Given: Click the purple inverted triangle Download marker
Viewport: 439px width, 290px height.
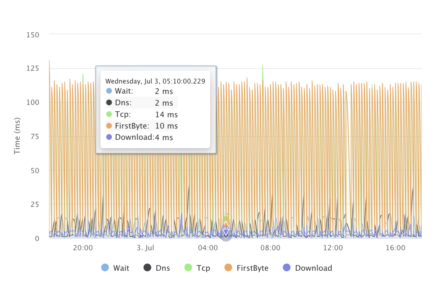Looking at the screenshot, I should tap(226, 232).
